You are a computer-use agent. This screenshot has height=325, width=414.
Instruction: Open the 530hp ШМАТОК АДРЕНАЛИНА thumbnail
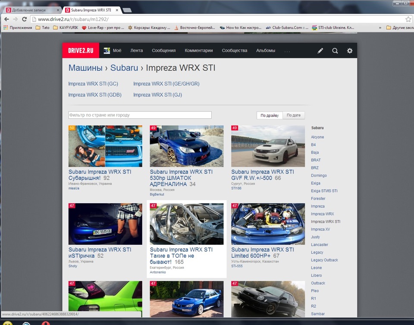[187, 146]
